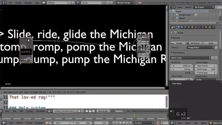This screenshot has height=125, width=222.
Task: Click the Render button
Action: point(178,43)
